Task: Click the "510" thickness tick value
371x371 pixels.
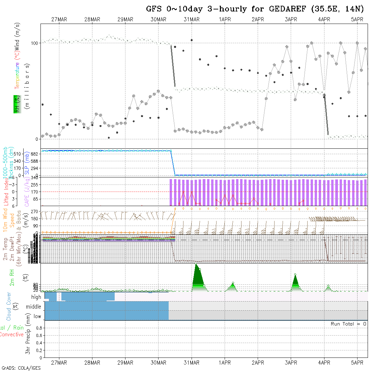Action: (17, 154)
